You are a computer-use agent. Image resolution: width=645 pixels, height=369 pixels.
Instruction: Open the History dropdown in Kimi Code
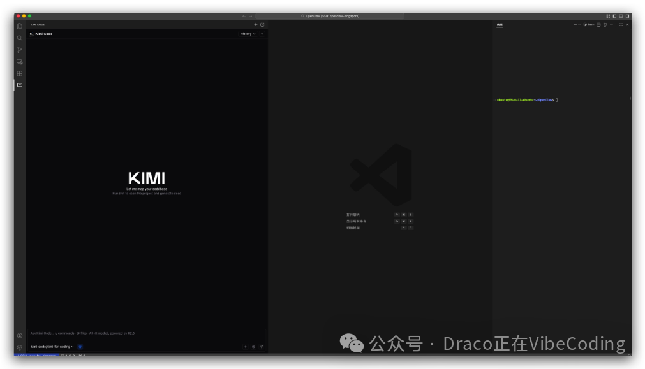tap(248, 34)
